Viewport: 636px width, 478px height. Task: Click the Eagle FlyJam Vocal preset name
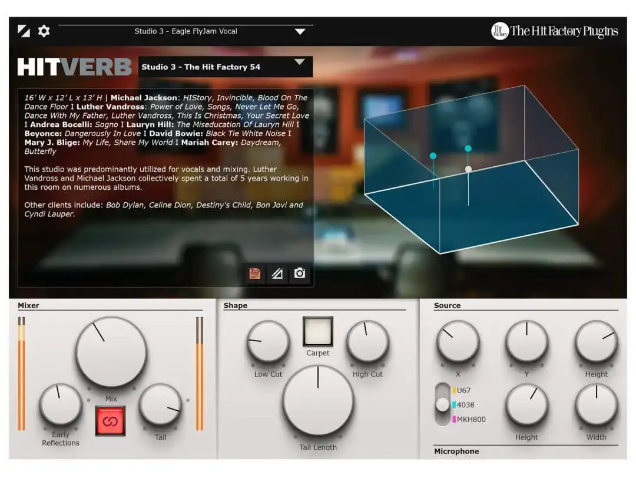pos(204,31)
